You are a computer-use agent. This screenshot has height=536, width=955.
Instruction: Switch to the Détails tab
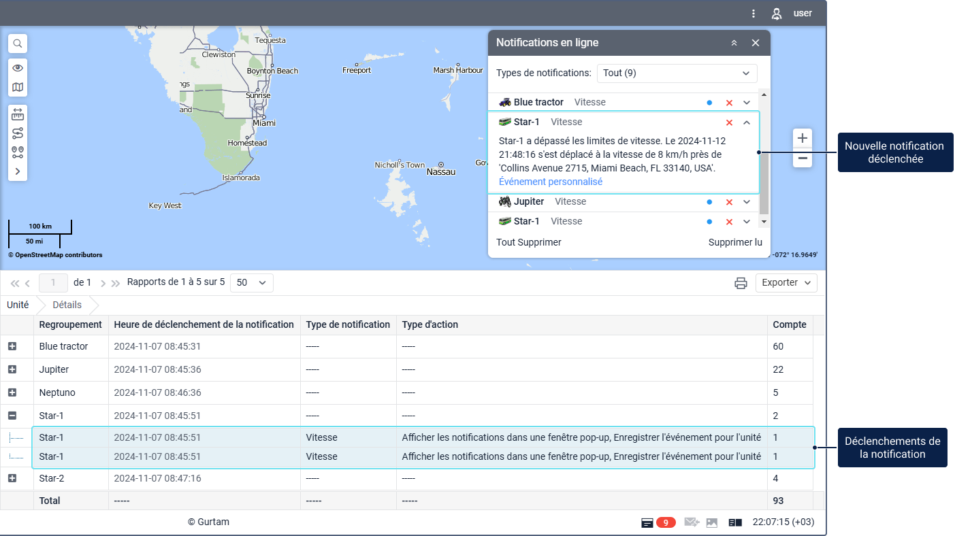click(x=67, y=305)
